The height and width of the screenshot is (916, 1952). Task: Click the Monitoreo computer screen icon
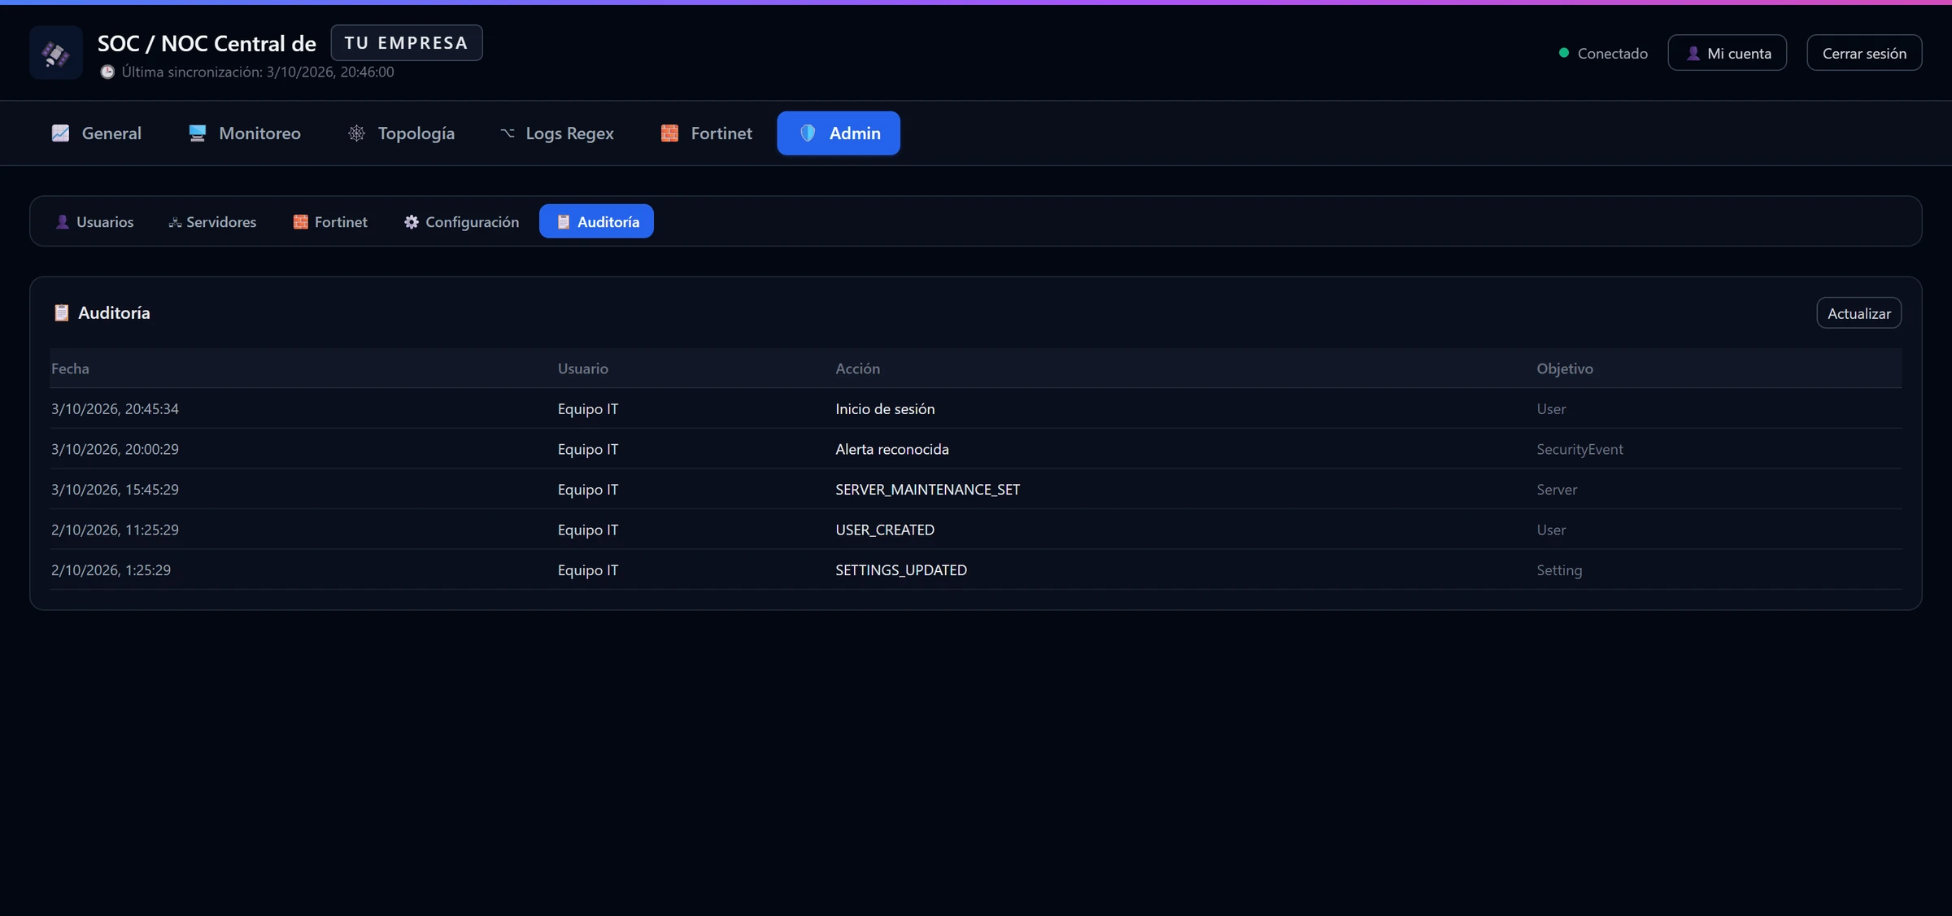pyautogui.click(x=197, y=133)
